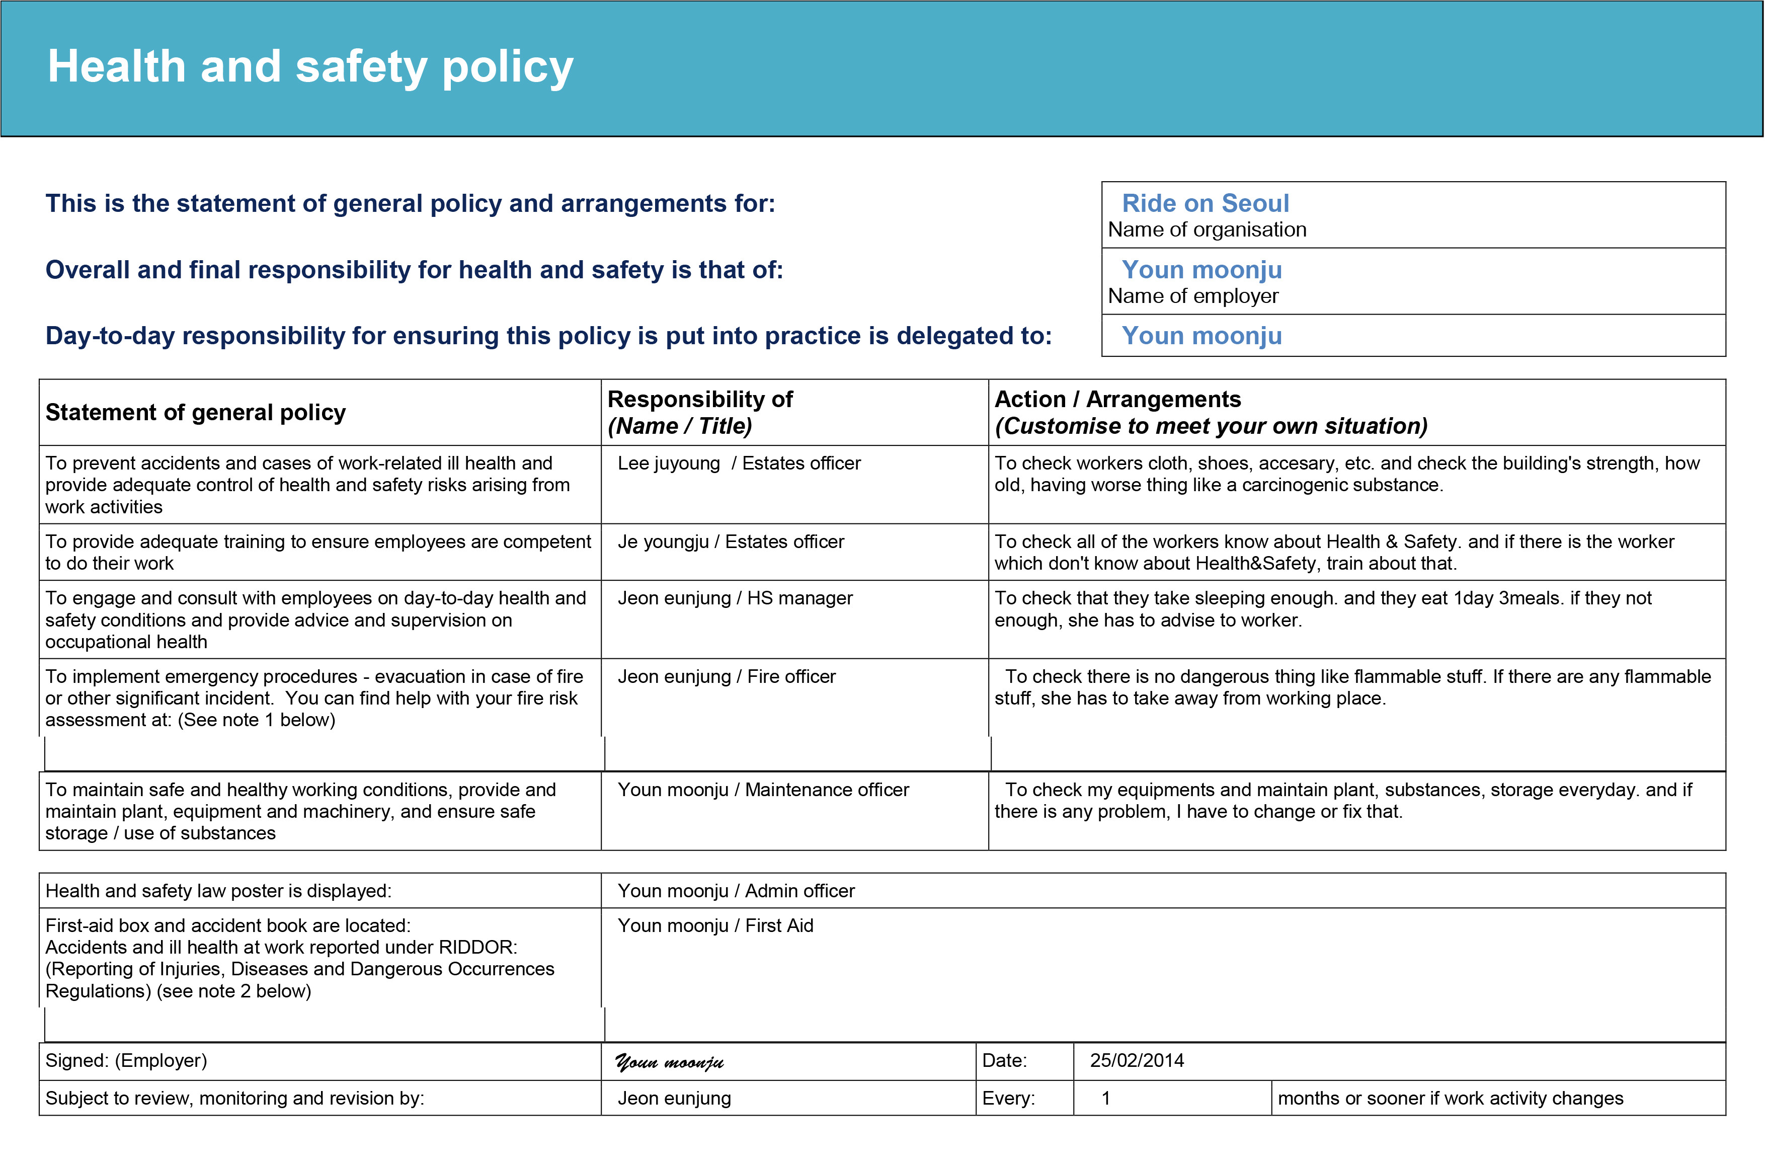The width and height of the screenshot is (1765, 1165).
Task: Select the action text about flammable stuff
Action: tap(1352, 687)
